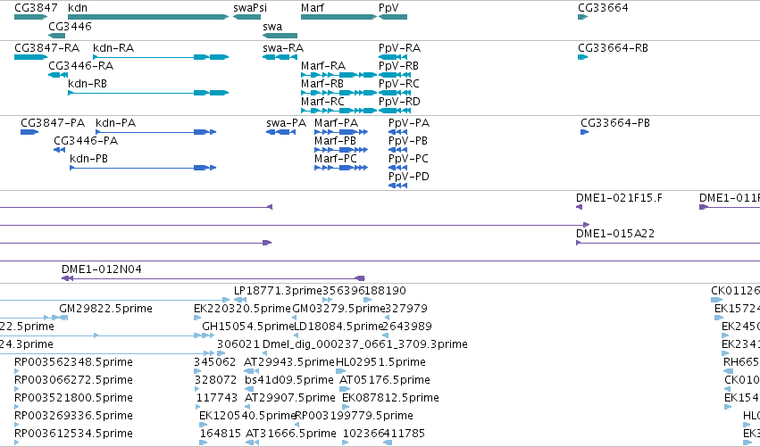
Task: Select the PpV-RD transcript glyph
Action: click(395, 111)
